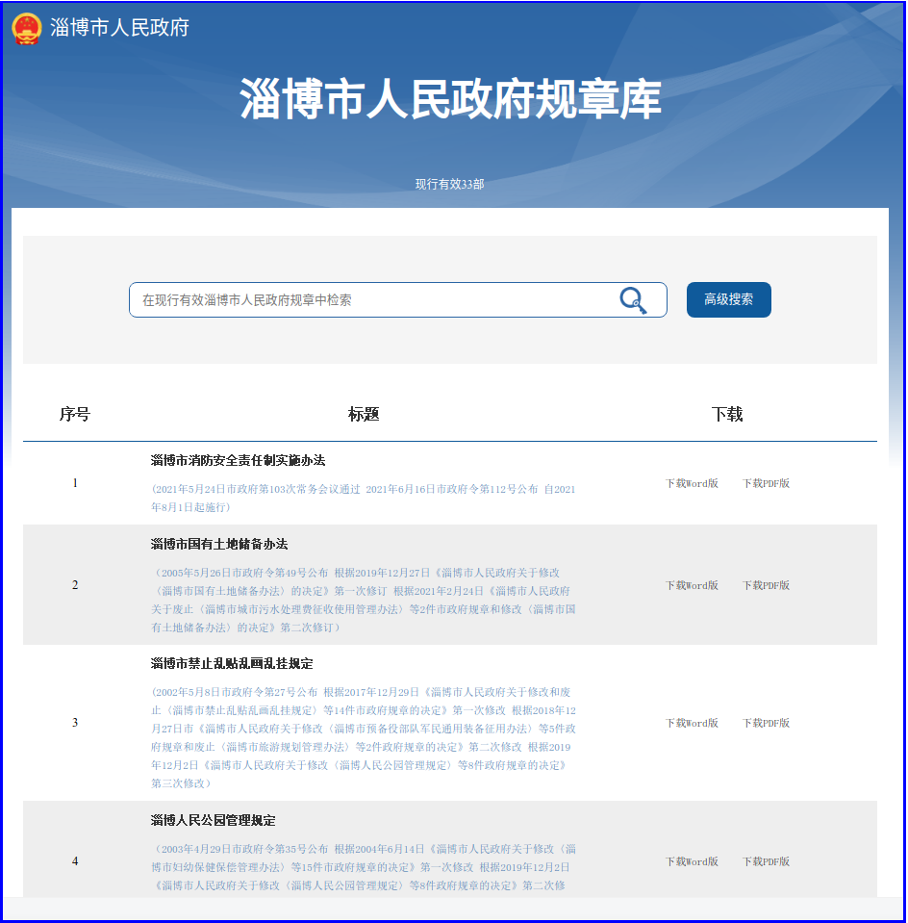908x923 pixels.
Task: Open 淄博市禁止乱贴乱画乱挂规定 regulation
Action: (x=231, y=664)
